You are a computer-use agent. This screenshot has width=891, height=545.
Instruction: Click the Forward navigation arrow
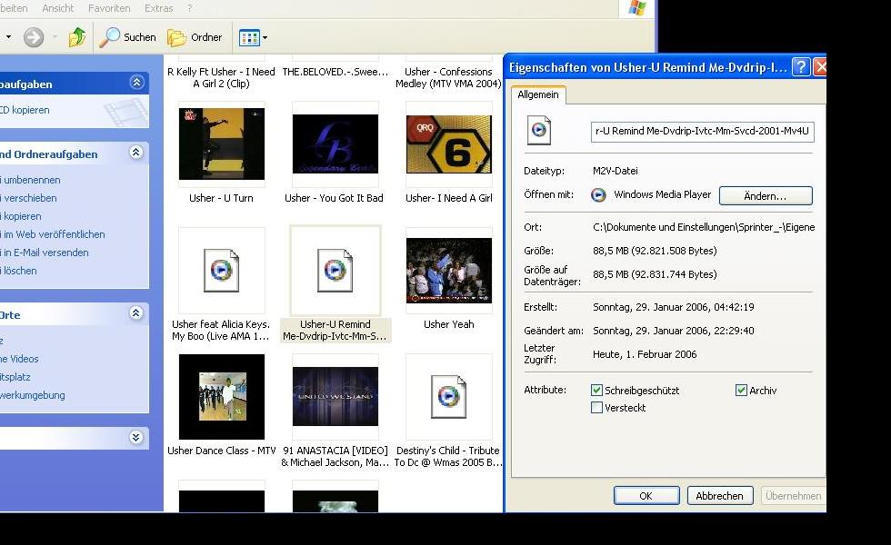tap(34, 37)
